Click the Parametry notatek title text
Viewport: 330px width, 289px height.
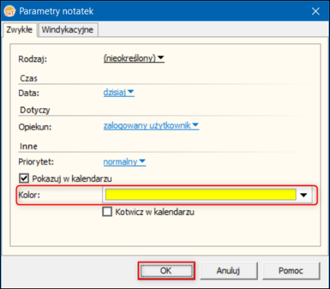pos(56,11)
